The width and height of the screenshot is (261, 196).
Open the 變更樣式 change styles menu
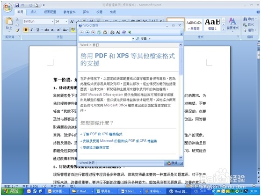(232, 24)
